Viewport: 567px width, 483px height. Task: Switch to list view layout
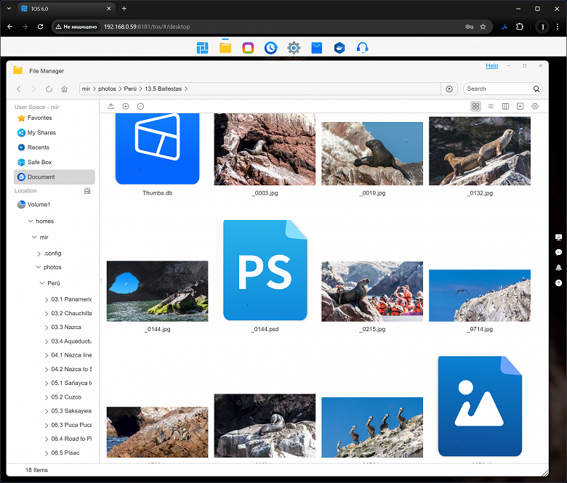(x=491, y=106)
